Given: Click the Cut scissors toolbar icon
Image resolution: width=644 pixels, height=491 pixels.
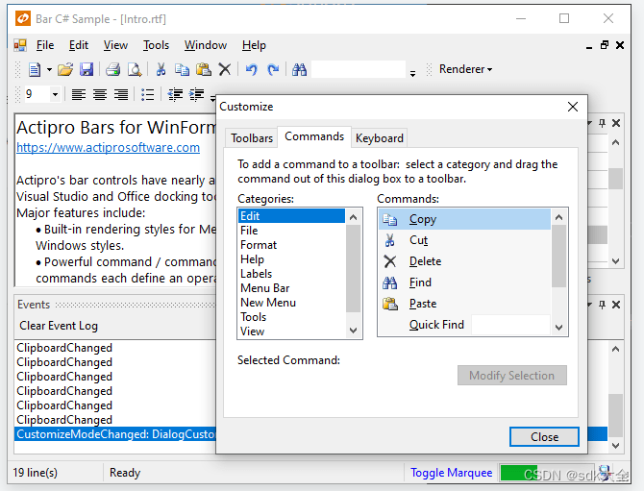Looking at the screenshot, I should (x=161, y=70).
